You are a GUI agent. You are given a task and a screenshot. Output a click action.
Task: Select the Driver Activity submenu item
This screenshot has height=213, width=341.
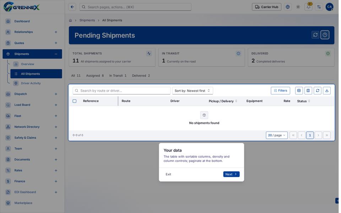coord(36,83)
